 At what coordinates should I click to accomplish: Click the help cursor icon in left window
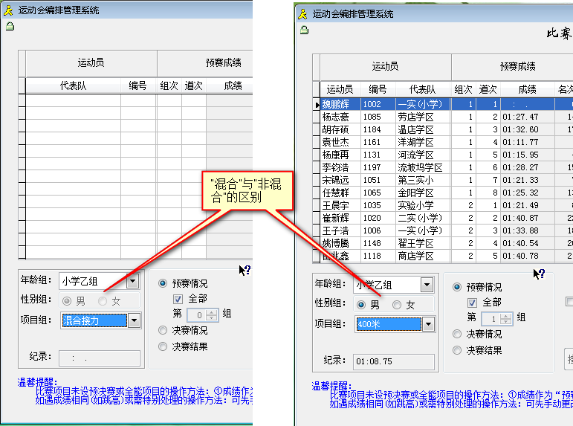pos(244,271)
